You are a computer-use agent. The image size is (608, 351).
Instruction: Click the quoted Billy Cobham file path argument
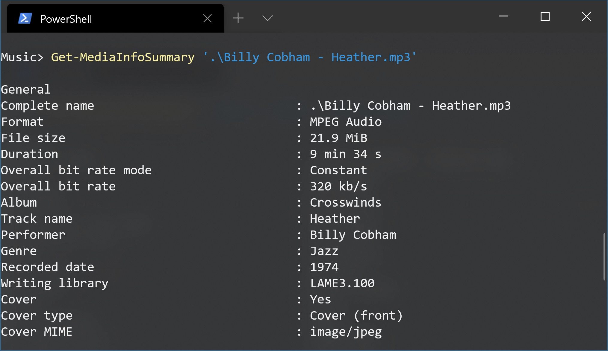tap(309, 57)
